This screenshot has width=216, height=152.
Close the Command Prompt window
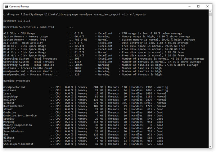click(207, 6)
